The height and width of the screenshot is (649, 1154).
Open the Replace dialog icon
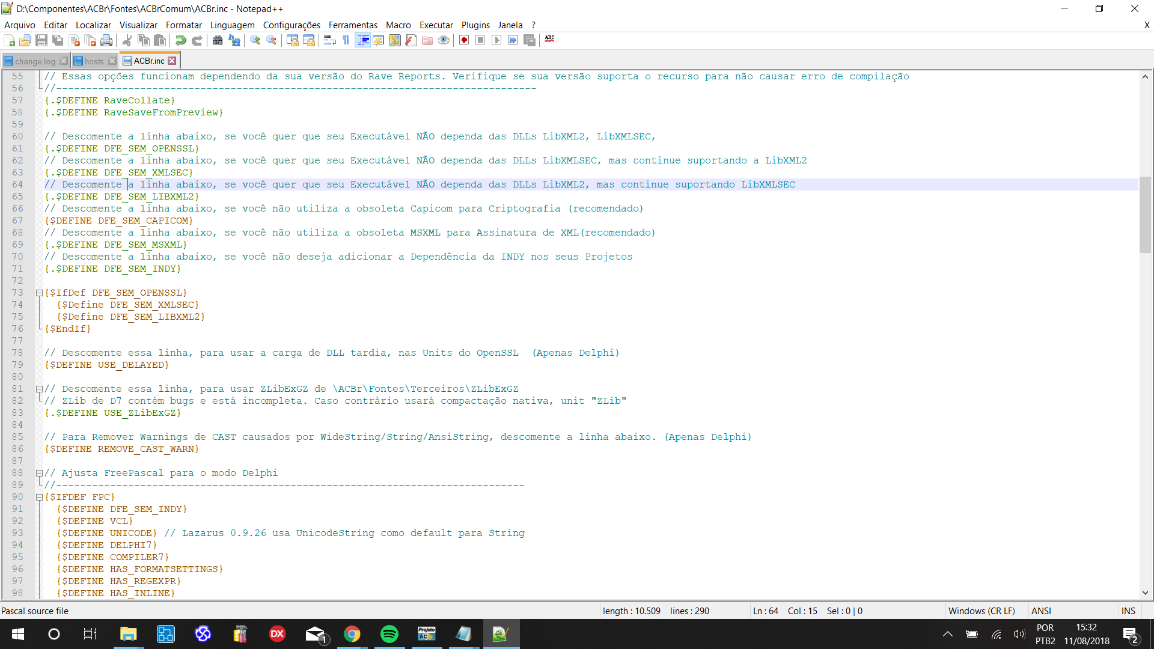pos(234,40)
